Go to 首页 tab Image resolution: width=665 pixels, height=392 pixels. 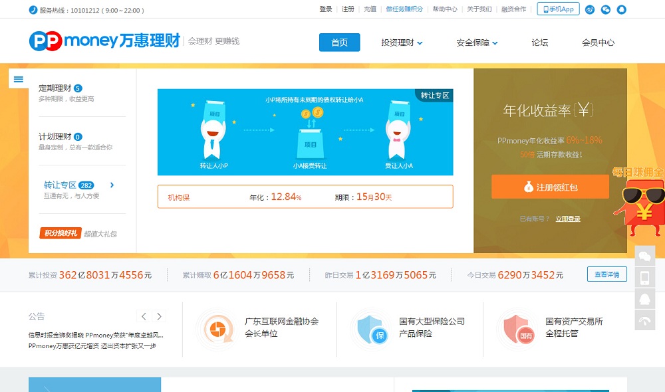click(339, 43)
